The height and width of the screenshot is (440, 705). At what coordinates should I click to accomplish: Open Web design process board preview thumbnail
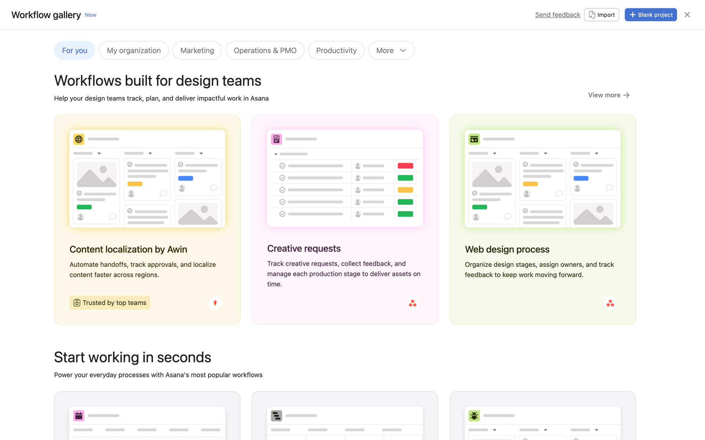(x=543, y=179)
